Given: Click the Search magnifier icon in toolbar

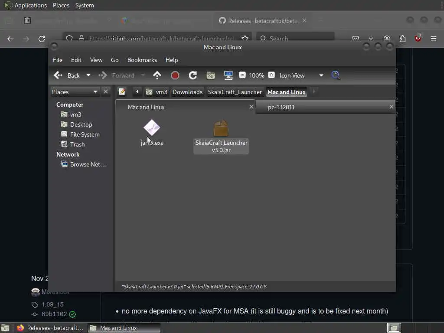Looking at the screenshot, I should [x=336, y=75].
